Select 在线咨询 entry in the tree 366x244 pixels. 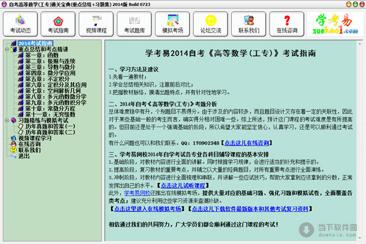coord(29,145)
